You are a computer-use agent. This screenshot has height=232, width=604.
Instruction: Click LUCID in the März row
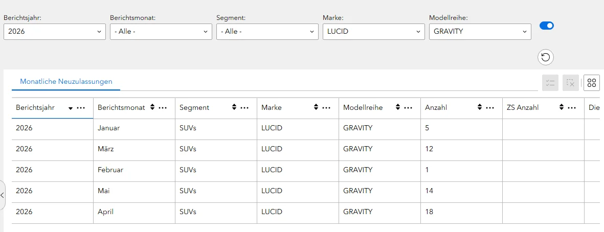pos(272,149)
